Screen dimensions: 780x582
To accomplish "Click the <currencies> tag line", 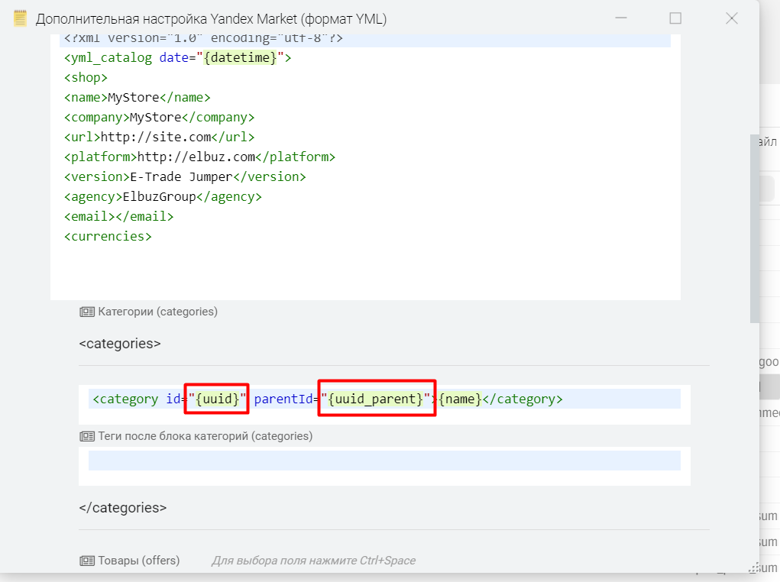I will [108, 237].
